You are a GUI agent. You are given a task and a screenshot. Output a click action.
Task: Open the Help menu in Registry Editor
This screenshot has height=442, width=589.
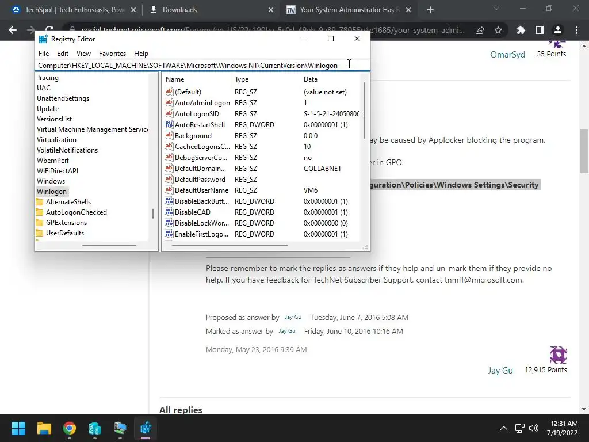141,54
